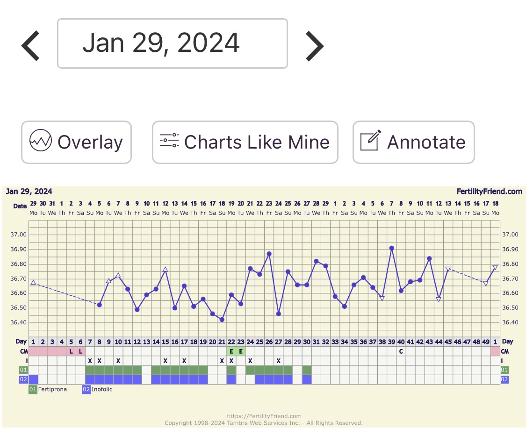Select the highest temperature point at 36.90

click(391, 248)
